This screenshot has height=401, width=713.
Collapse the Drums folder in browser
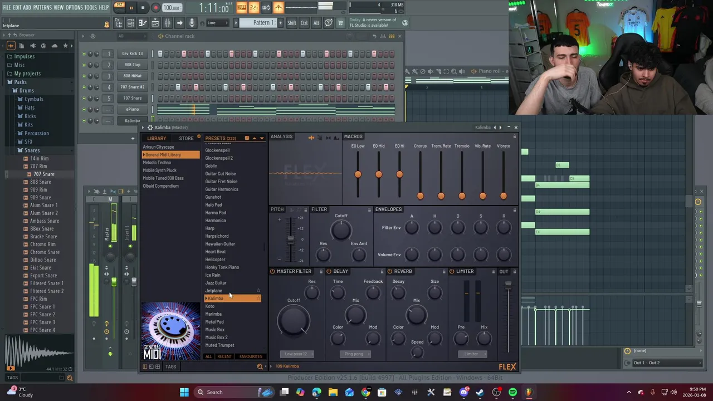pos(26,90)
